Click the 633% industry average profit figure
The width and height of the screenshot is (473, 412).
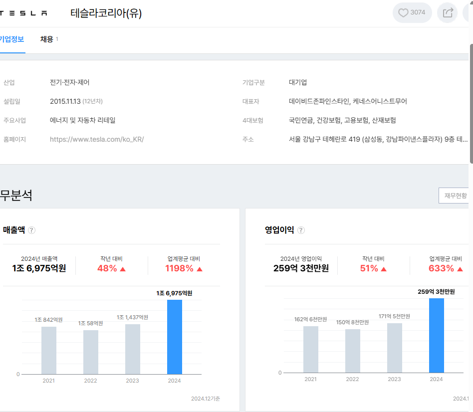(x=441, y=268)
